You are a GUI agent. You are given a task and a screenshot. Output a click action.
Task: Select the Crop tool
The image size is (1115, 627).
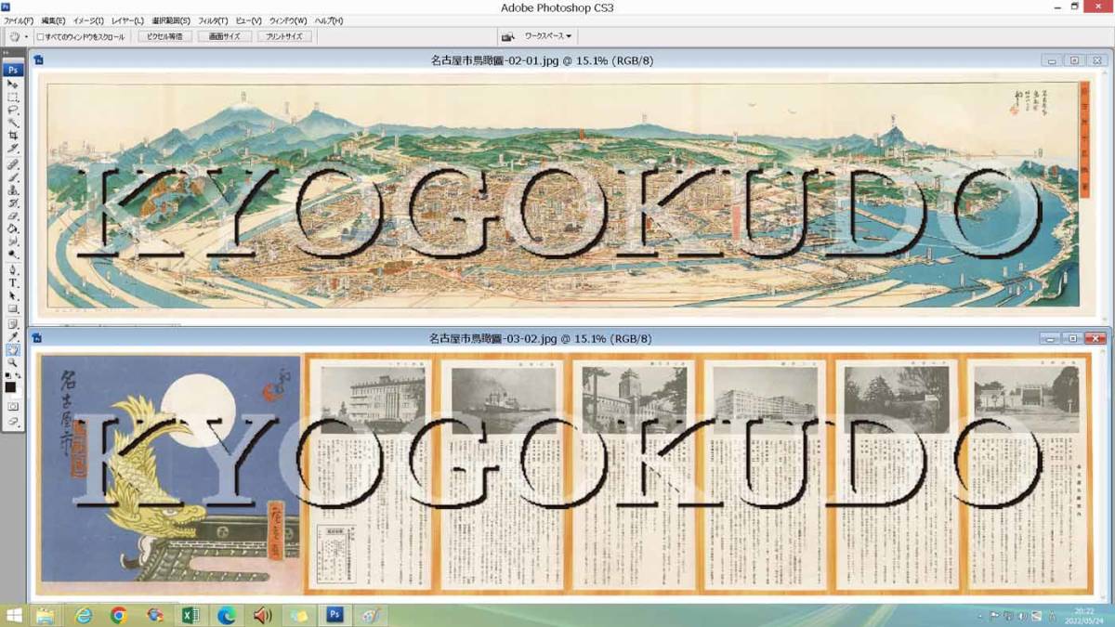[x=13, y=135]
